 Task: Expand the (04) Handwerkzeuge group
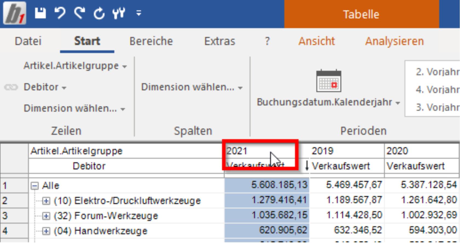(46, 231)
